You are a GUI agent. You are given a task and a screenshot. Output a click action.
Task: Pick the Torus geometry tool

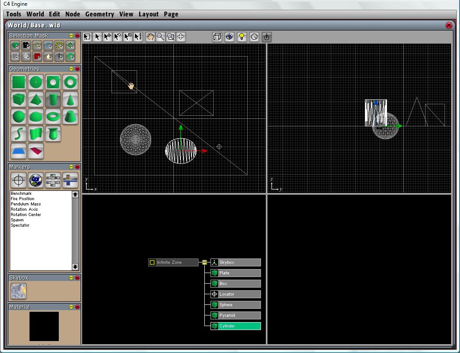[53, 117]
